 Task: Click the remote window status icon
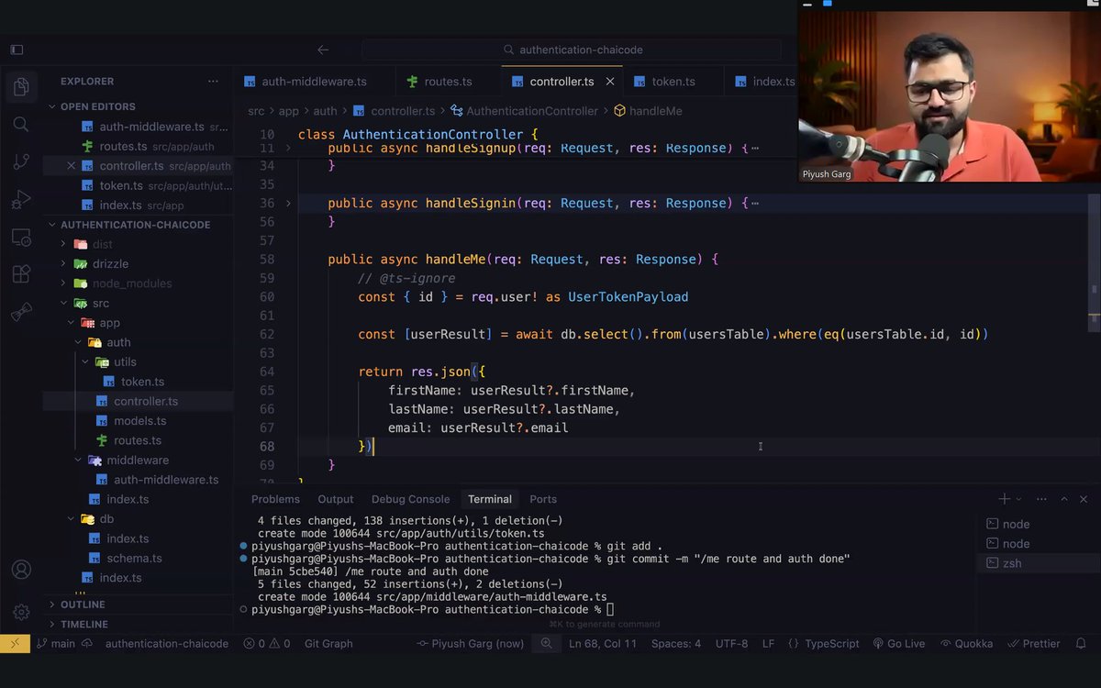click(15, 643)
